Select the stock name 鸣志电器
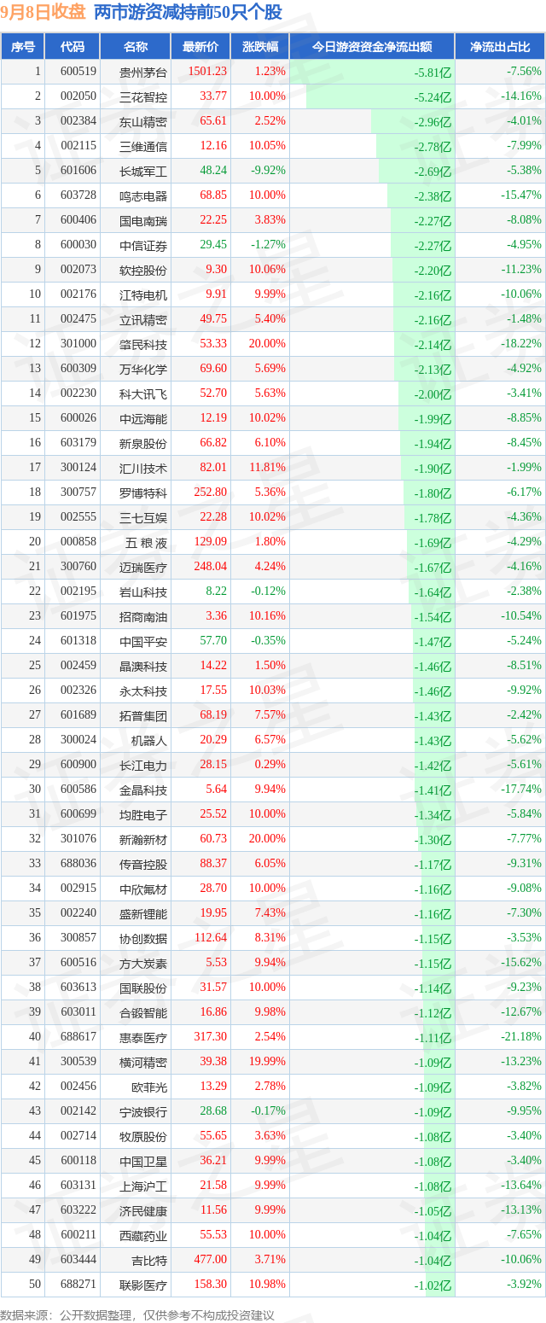This screenshot has height=1323, width=546. point(143,196)
